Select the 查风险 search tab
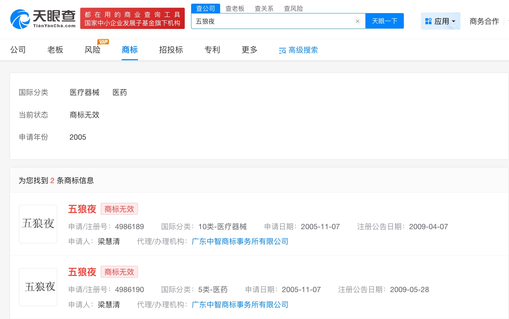Image resolution: width=509 pixels, height=319 pixels. click(x=293, y=9)
